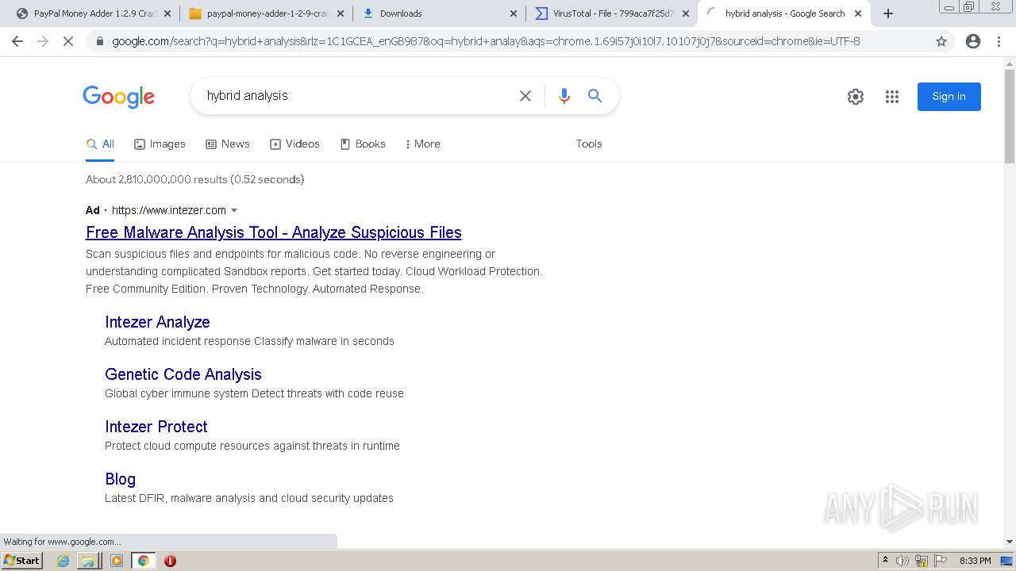1016x571 pixels.
Task: Open the volume control in the tray
Action: [x=902, y=561]
